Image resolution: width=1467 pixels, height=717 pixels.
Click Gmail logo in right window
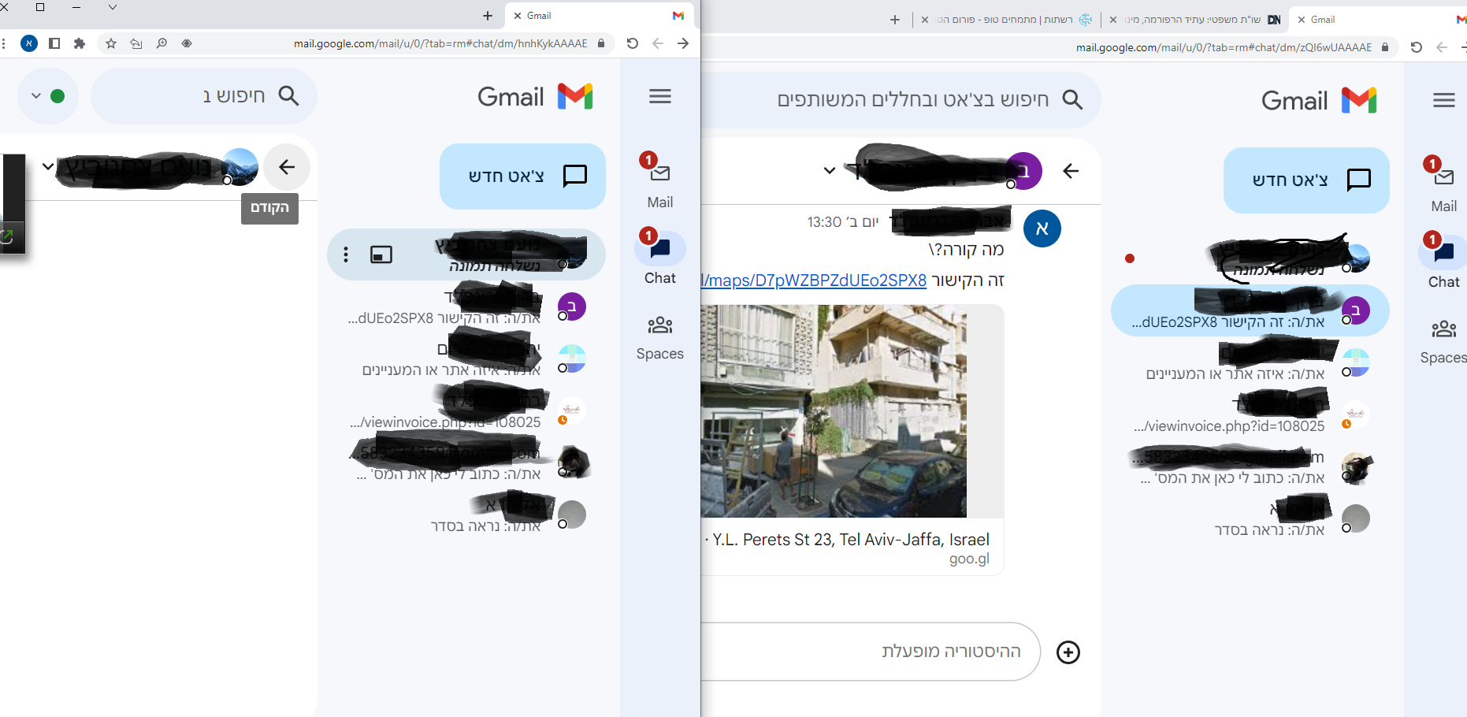pos(1320,100)
